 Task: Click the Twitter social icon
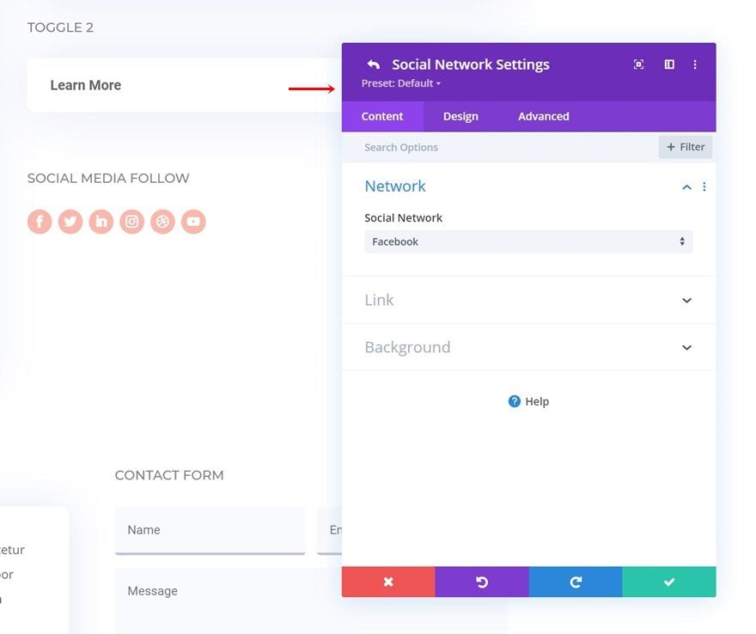click(x=70, y=222)
